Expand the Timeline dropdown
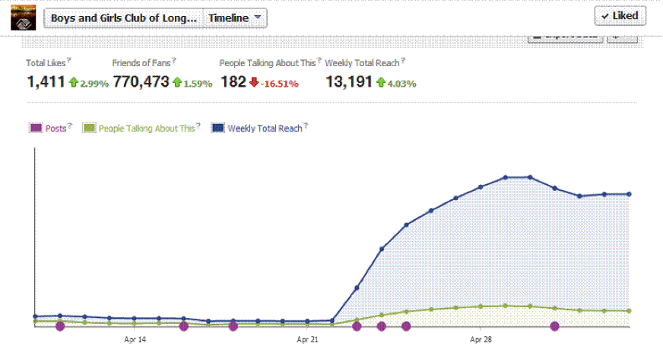 [235, 18]
